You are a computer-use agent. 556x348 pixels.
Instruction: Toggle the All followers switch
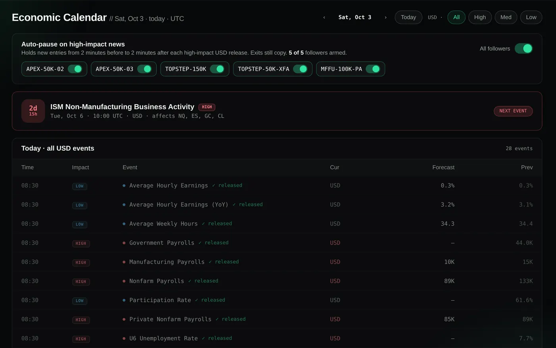pos(523,49)
